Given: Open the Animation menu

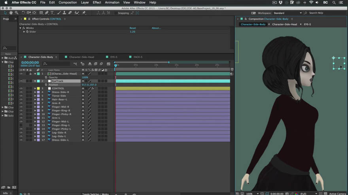Looking at the screenshot, I should [112, 2].
